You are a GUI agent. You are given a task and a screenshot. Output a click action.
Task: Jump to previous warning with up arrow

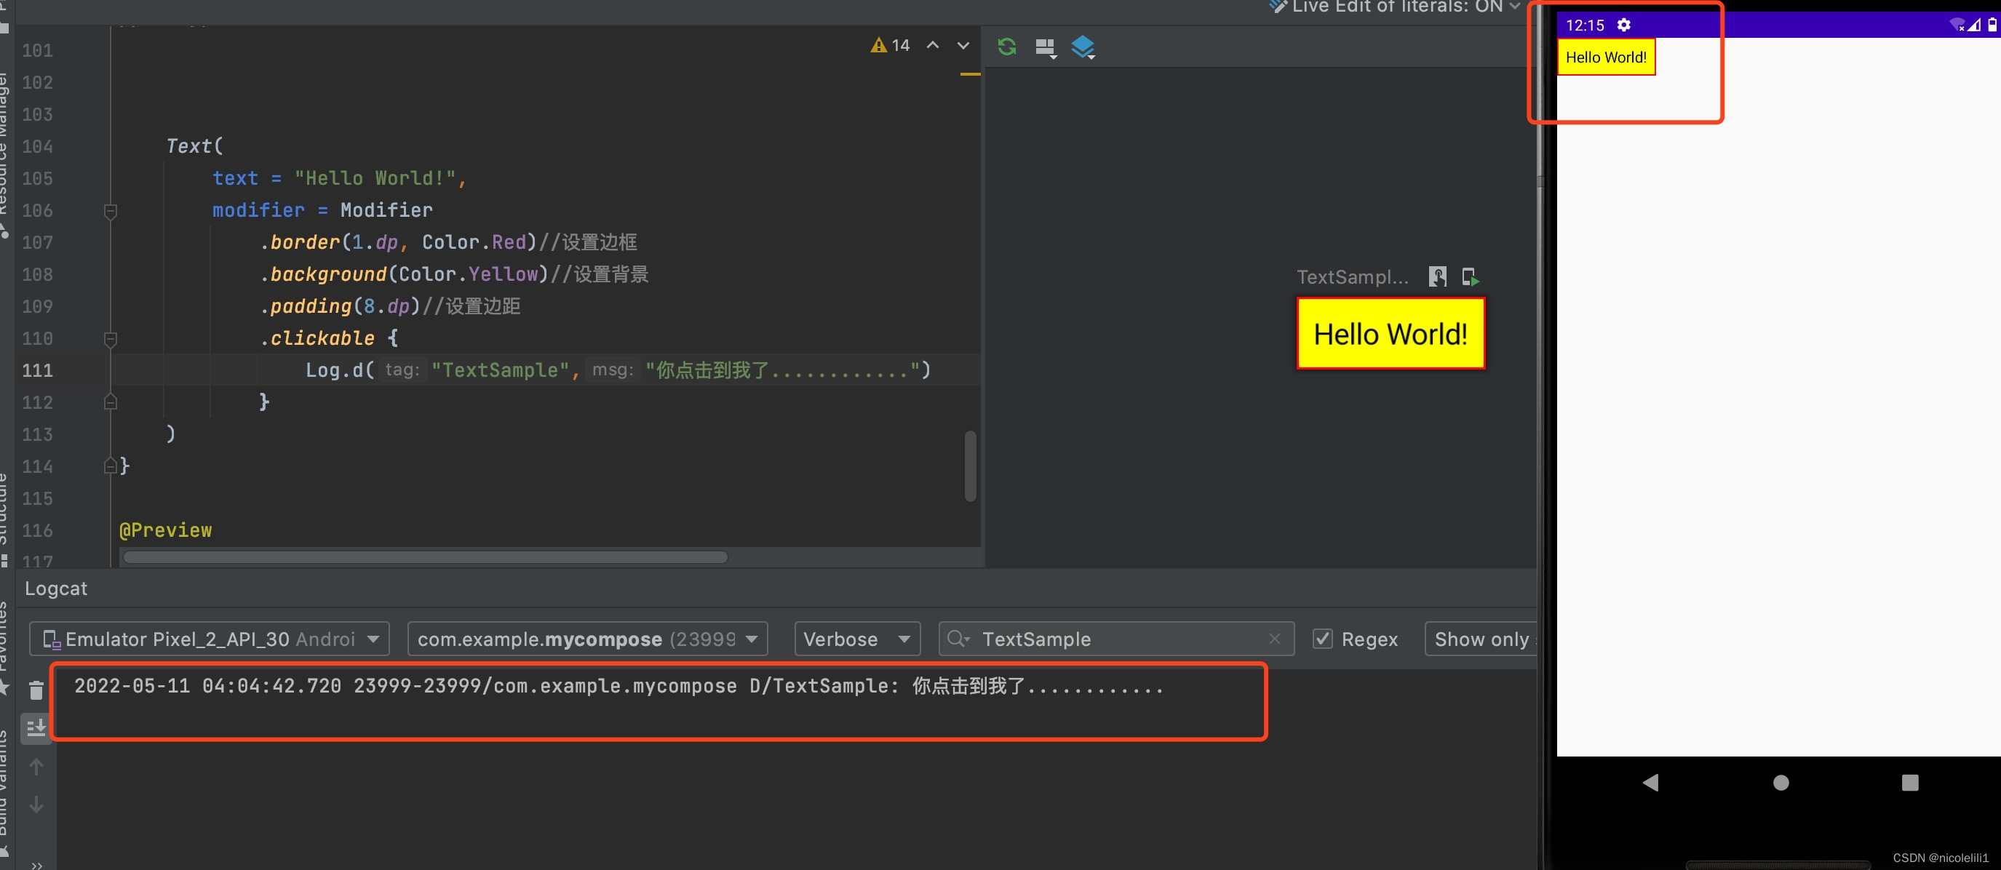pyautogui.click(x=933, y=45)
